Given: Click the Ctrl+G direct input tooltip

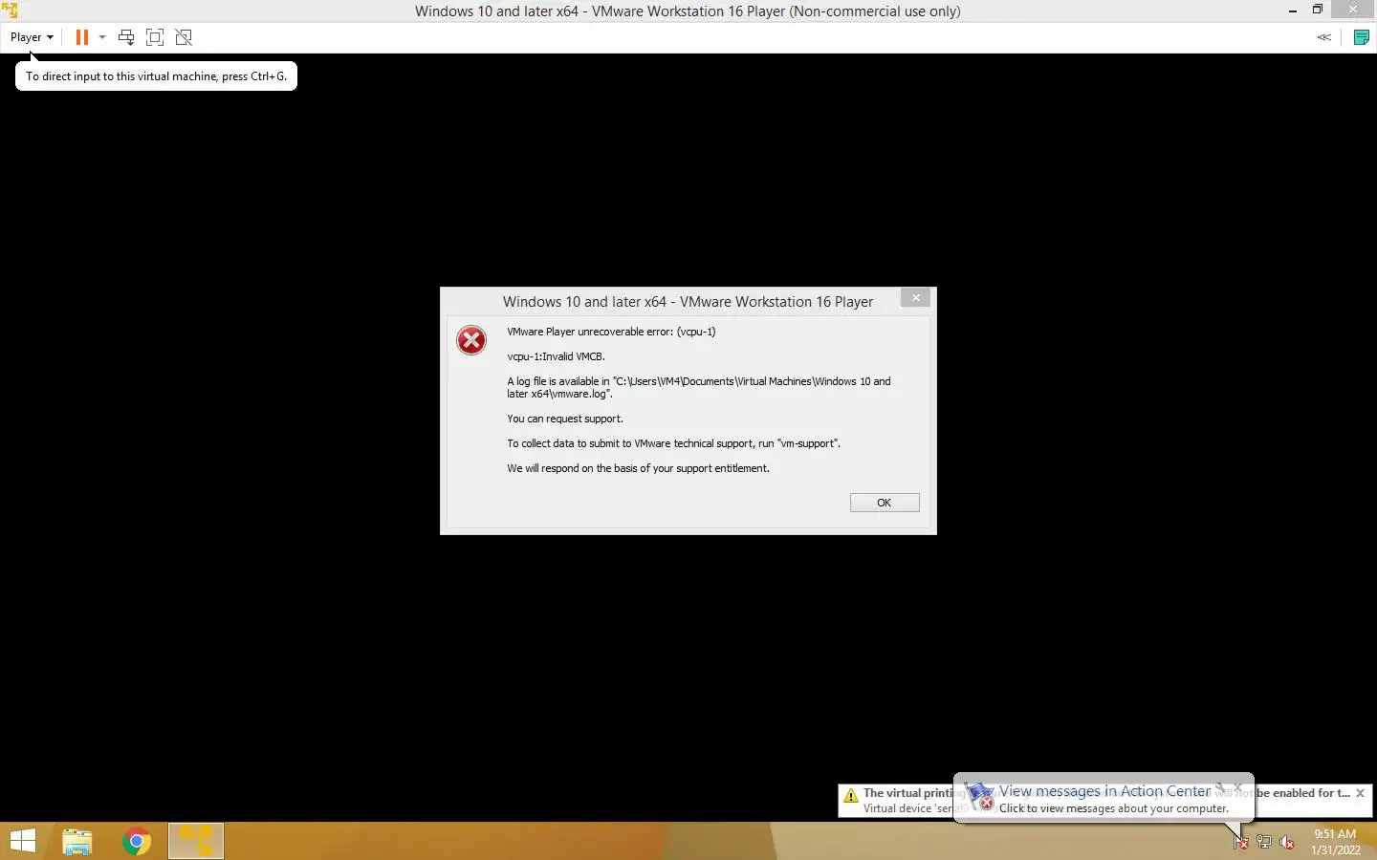Looking at the screenshot, I should click(156, 76).
